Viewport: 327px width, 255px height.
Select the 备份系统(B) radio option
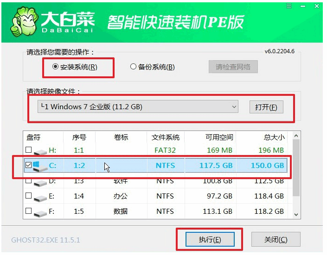tap(152, 67)
